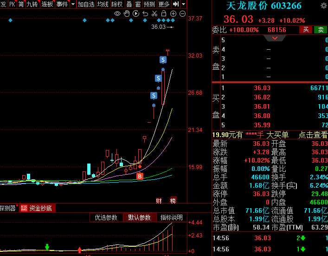Click 加自选 to add to watchlist

[x=86, y=4]
